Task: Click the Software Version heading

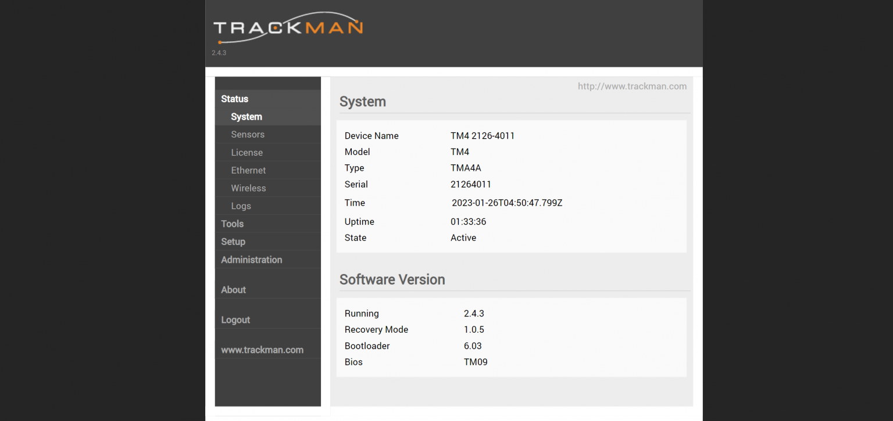Action: coord(392,280)
